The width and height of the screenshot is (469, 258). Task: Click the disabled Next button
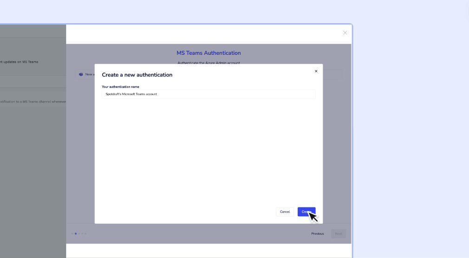pos(339,233)
